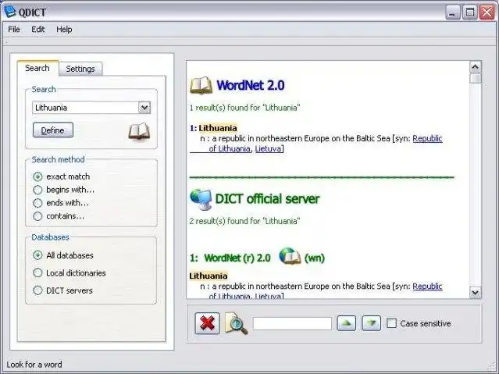Find next with the down arrow button
The height and width of the screenshot is (374, 499).
tap(371, 323)
